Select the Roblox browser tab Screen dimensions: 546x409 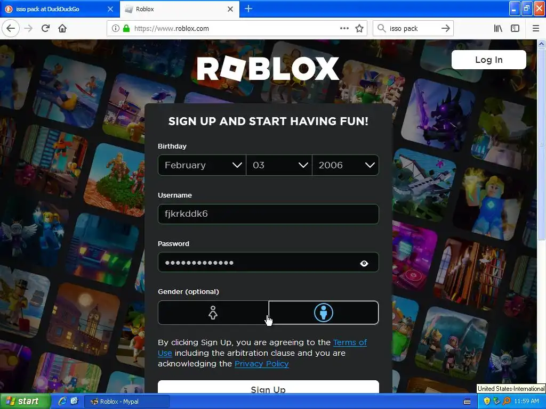pyautogui.click(x=180, y=9)
